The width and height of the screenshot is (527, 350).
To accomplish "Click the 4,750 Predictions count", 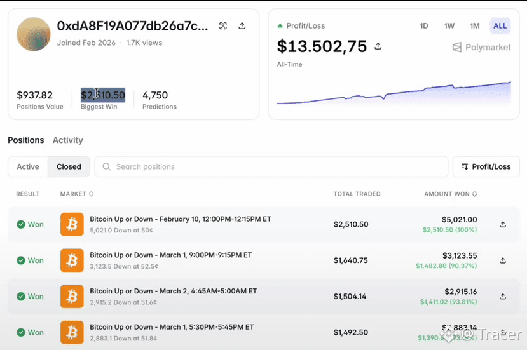I will click(155, 95).
